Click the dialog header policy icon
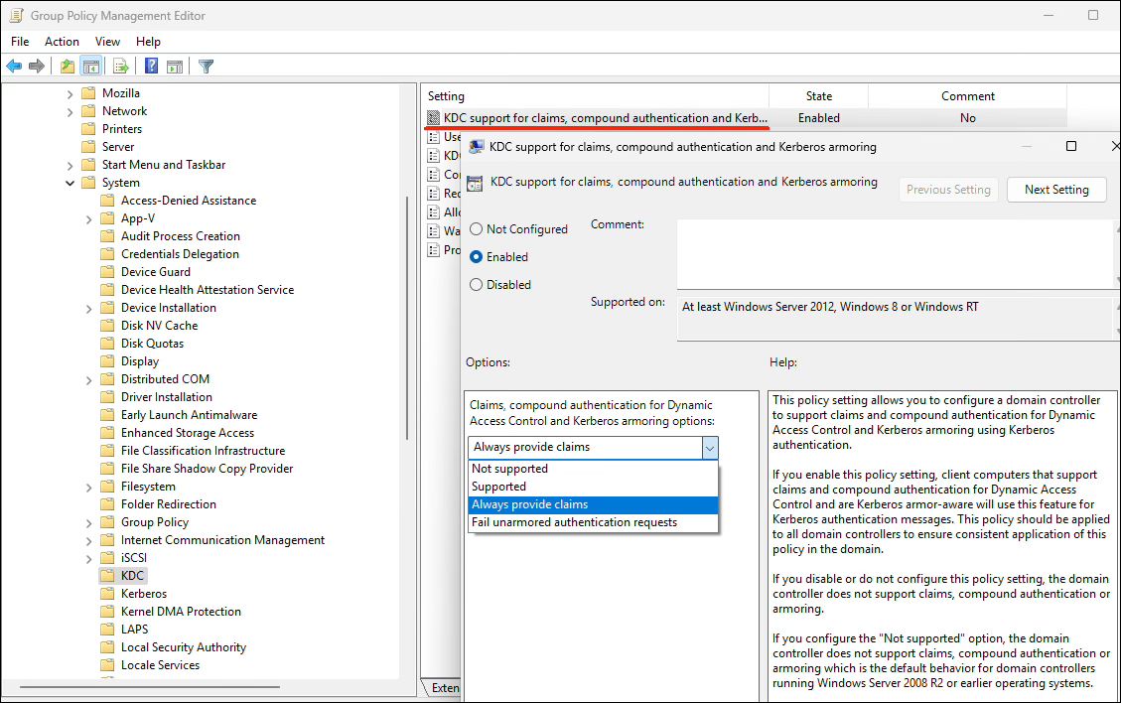Viewport: 1121px width, 703px height. point(475,185)
